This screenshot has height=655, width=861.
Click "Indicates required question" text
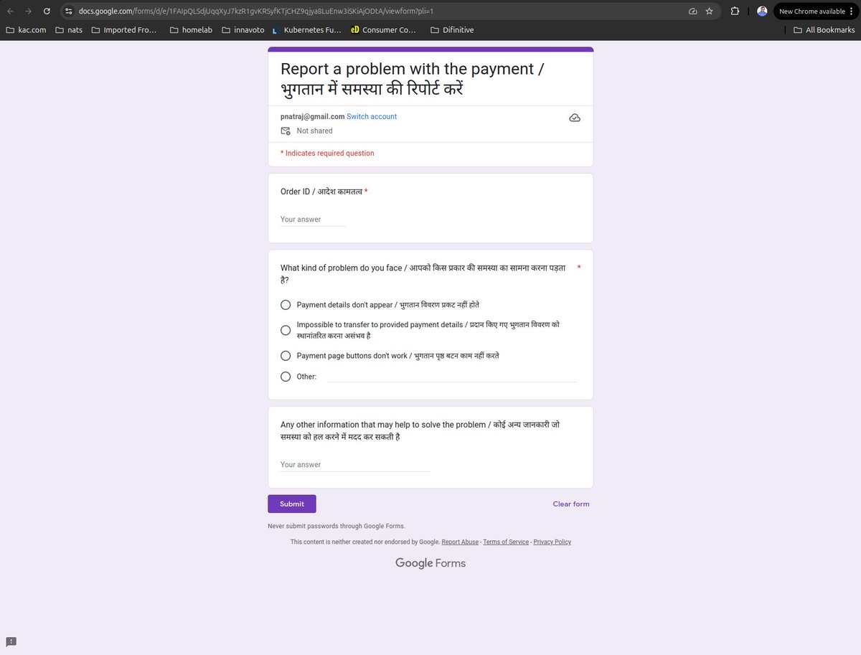click(327, 153)
